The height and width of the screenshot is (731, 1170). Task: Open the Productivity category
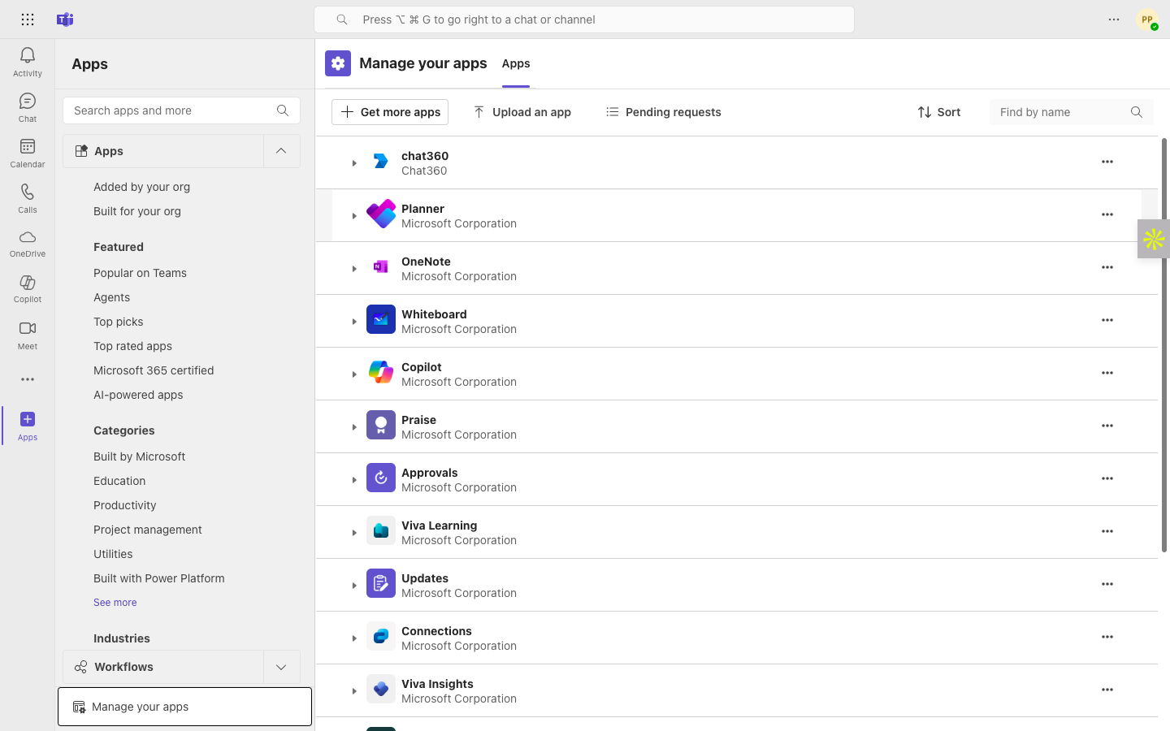(x=124, y=505)
